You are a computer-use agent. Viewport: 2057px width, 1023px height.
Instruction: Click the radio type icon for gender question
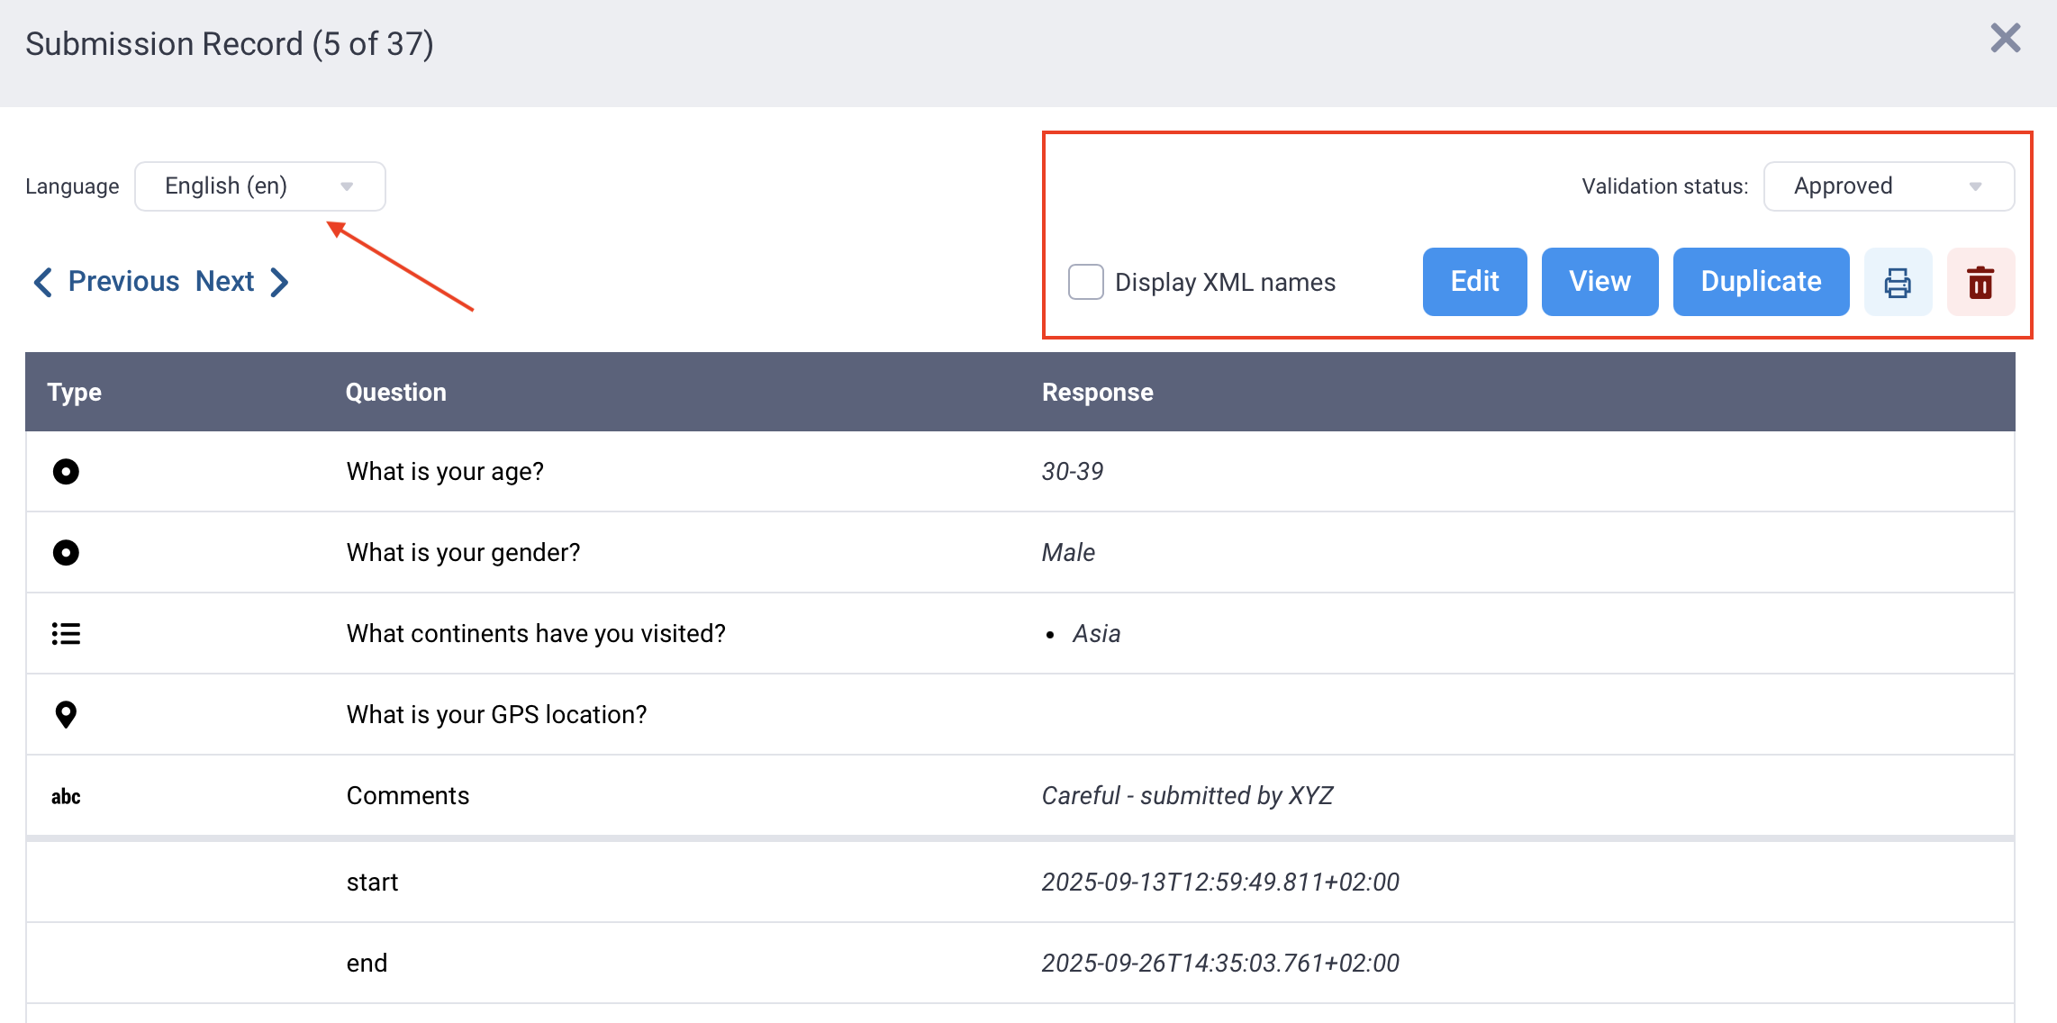pos(66,552)
